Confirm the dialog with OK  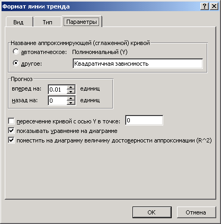pos(152,212)
